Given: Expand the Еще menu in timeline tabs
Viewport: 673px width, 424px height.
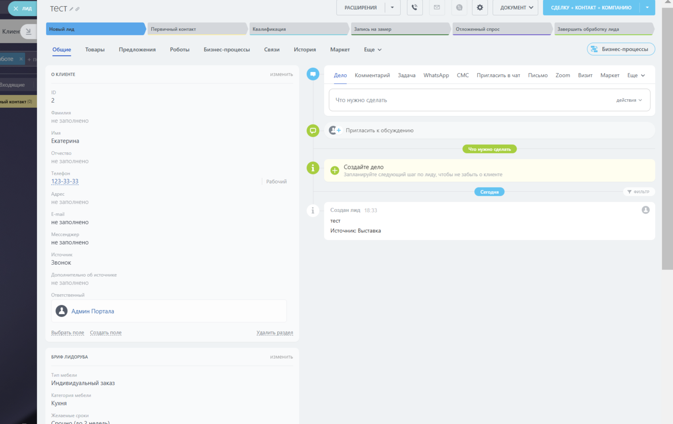Looking at the screenshot, I should click(636, 75).
